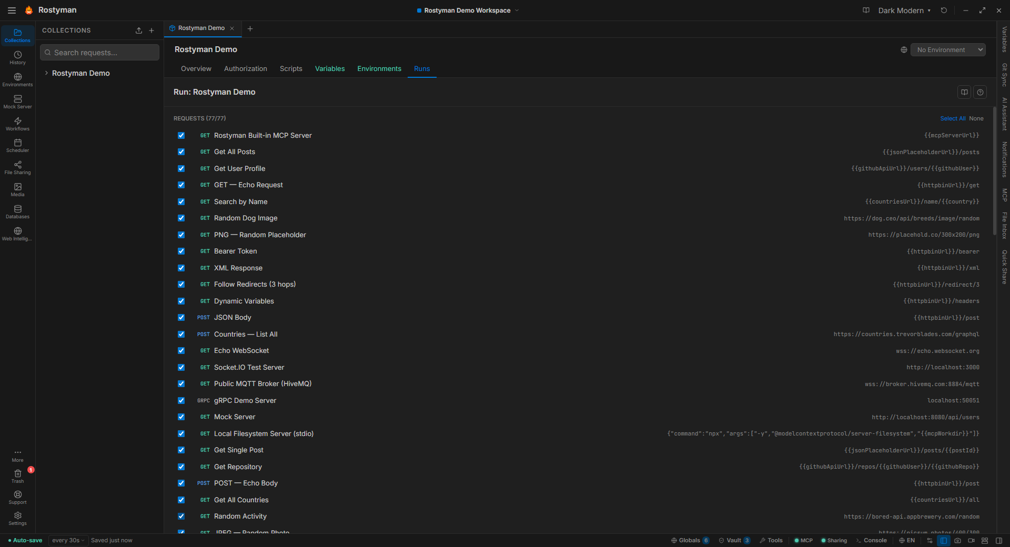Open Tools in the status bar
1010x547 pixels.
[x=771, y=540]
